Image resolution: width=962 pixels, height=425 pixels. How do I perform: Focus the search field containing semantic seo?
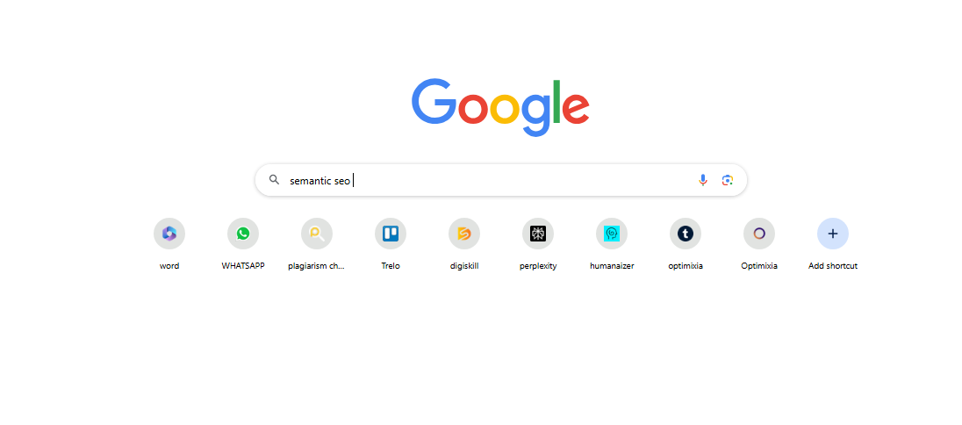pyautogui.click(x=500, y=180)
